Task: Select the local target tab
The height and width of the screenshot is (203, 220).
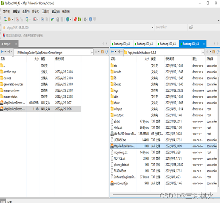Action: click(9, 44)
